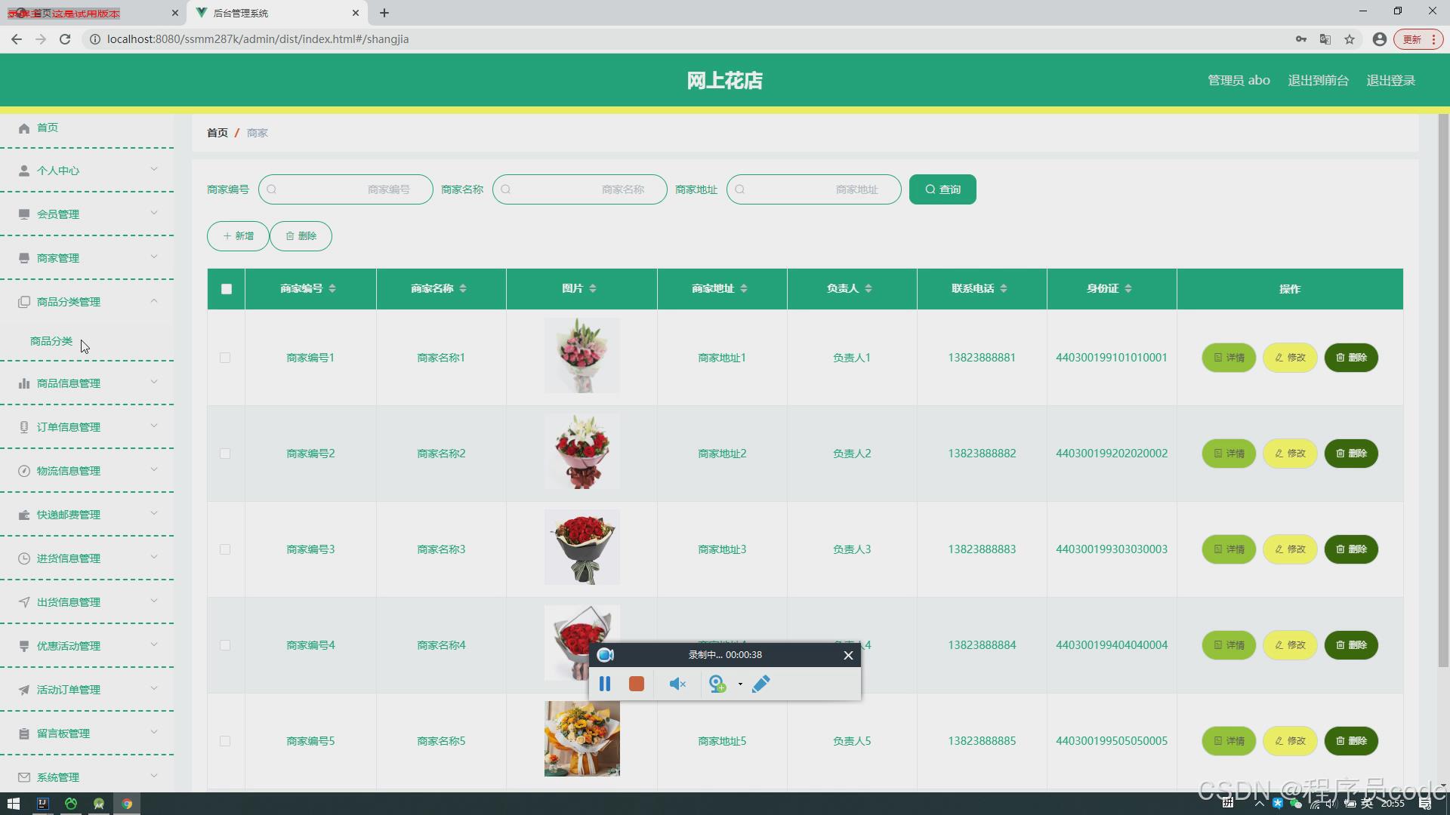1450x815 pixels.
Task: Click the home icon in the sidebar
Action: (24, 128)
